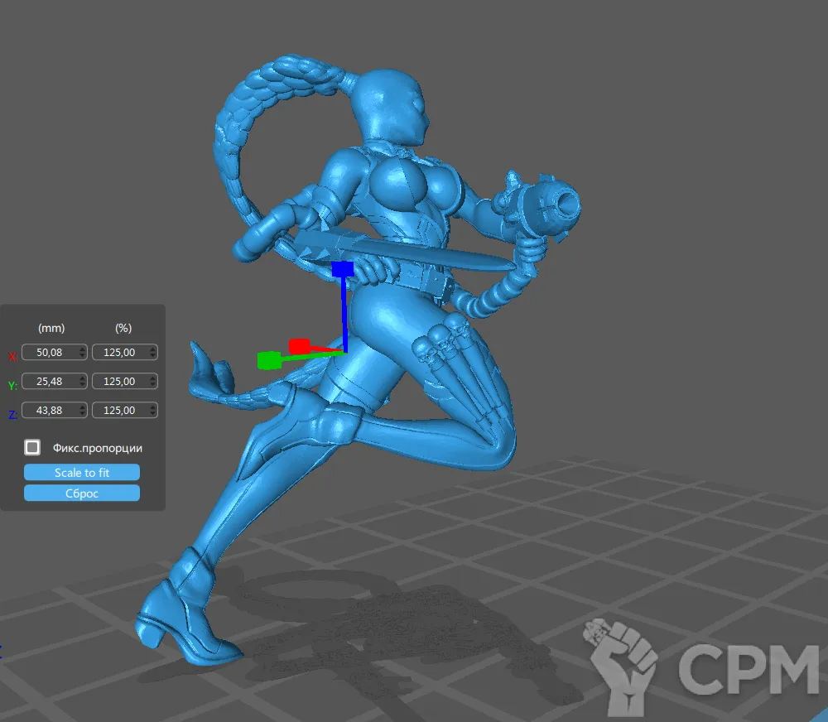Focus the Z percent scale field

[x=120, y=411]
